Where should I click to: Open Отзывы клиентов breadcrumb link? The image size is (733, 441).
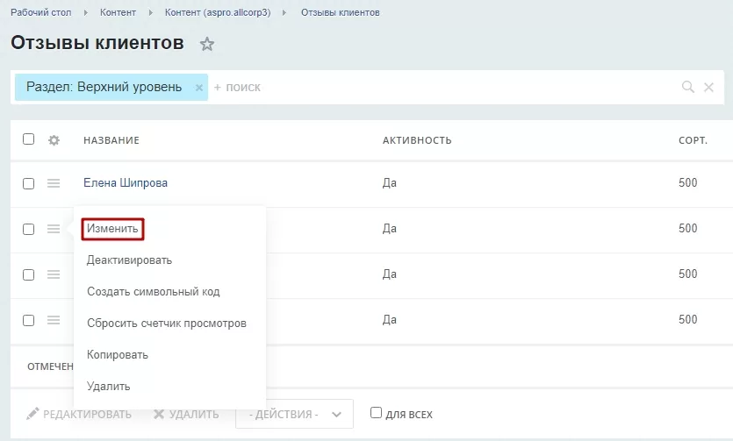341,12
